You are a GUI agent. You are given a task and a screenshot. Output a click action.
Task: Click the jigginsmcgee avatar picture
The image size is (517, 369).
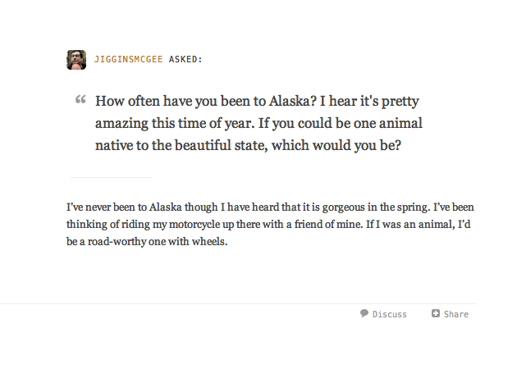76,60
